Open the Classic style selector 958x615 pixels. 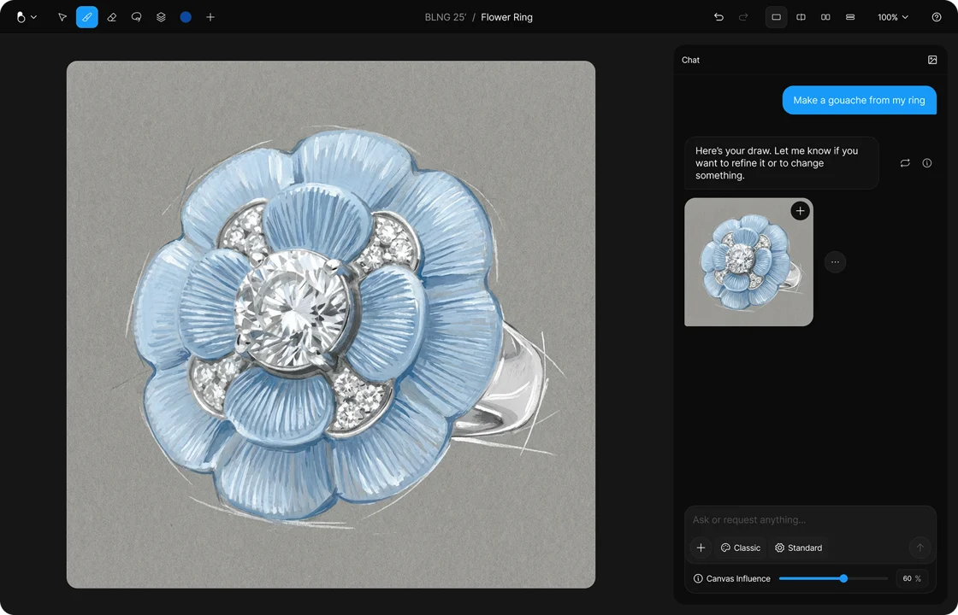click(741, 548)
